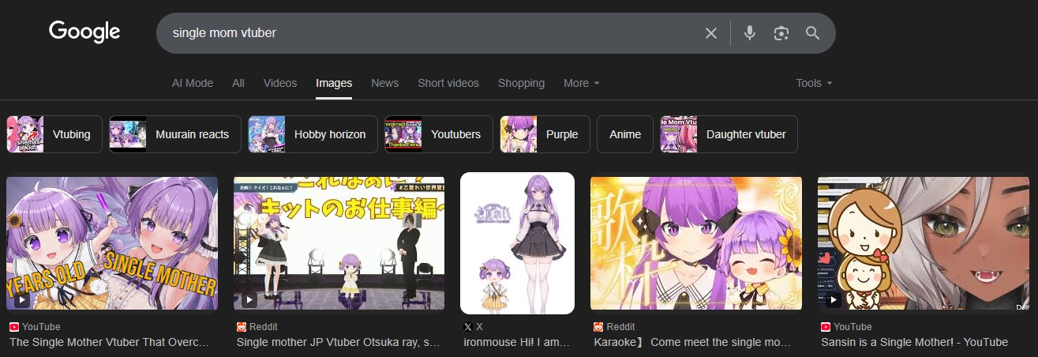Image resolution: width=1038 pixels, height=357 pixels.
Task: Click the Daughter vtuber chip thumbnail image
Action: pyautogui.click(x=679, y=134)
